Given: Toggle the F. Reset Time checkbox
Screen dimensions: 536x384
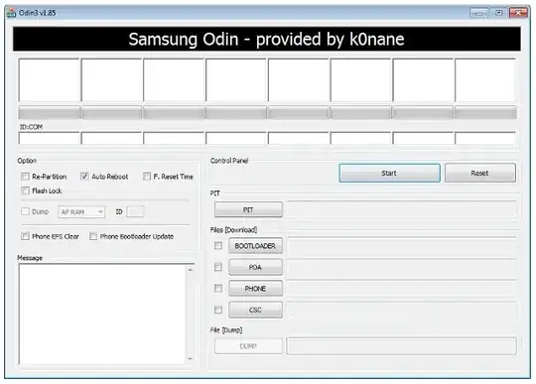Looking at the screenshot, I should click(x=147, y=177).
